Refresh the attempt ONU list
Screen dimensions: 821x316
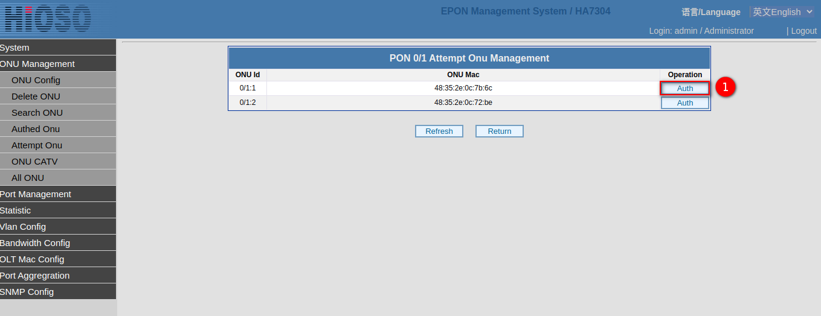tap(439, 131)
